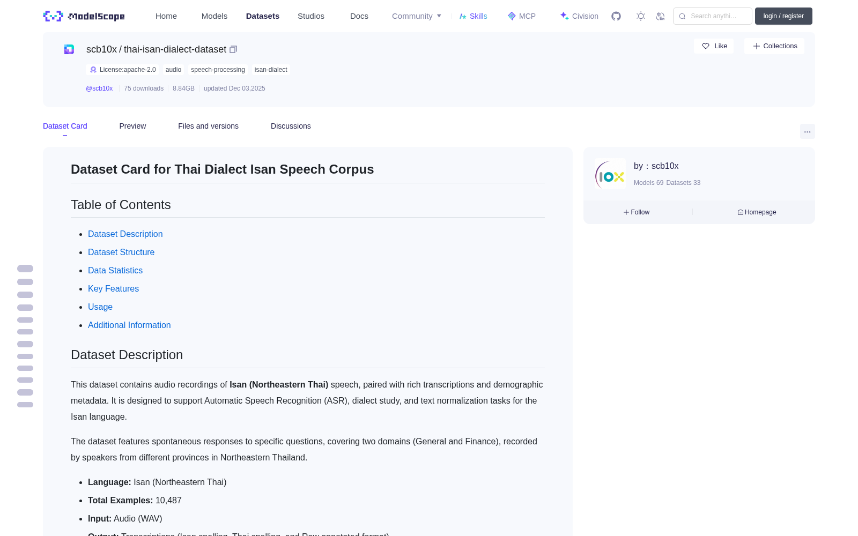Open the Discussions tab
858x536 pixels.
pyautogui.click(x=291, y=126)
